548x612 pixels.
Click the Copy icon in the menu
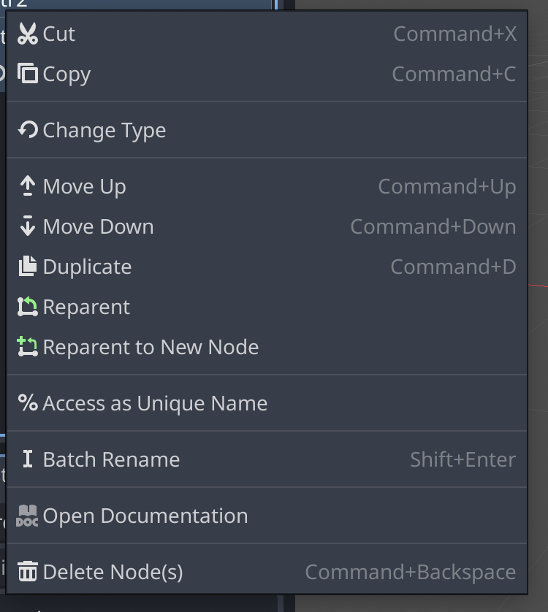[x=27, y=74]
